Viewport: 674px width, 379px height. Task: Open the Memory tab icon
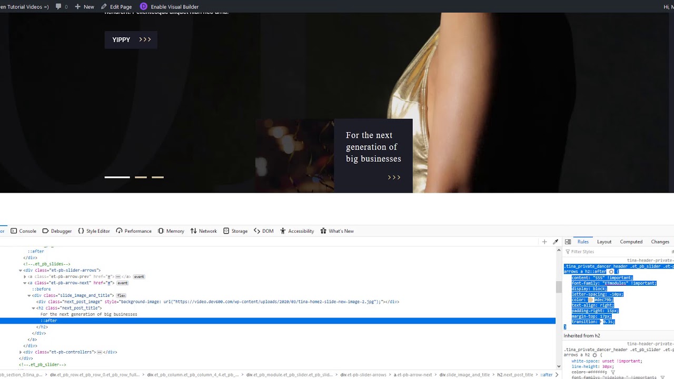(161, 231)
